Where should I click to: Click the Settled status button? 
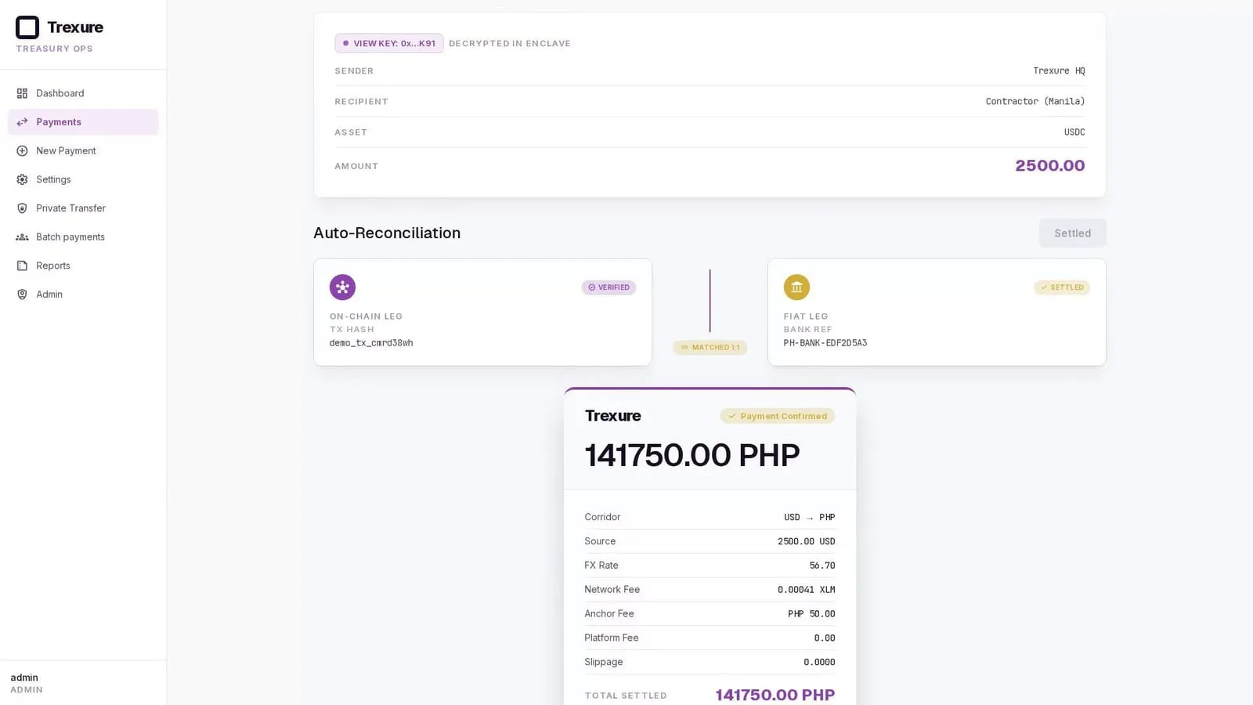coord(1072,233)
